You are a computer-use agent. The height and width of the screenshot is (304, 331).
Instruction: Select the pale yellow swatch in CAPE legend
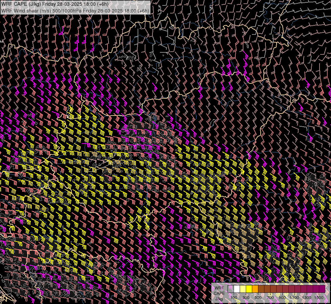(x=243, y=289)
